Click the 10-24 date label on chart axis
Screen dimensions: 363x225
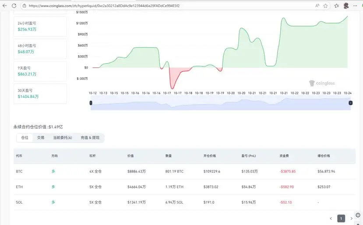(x=348, y=93)
